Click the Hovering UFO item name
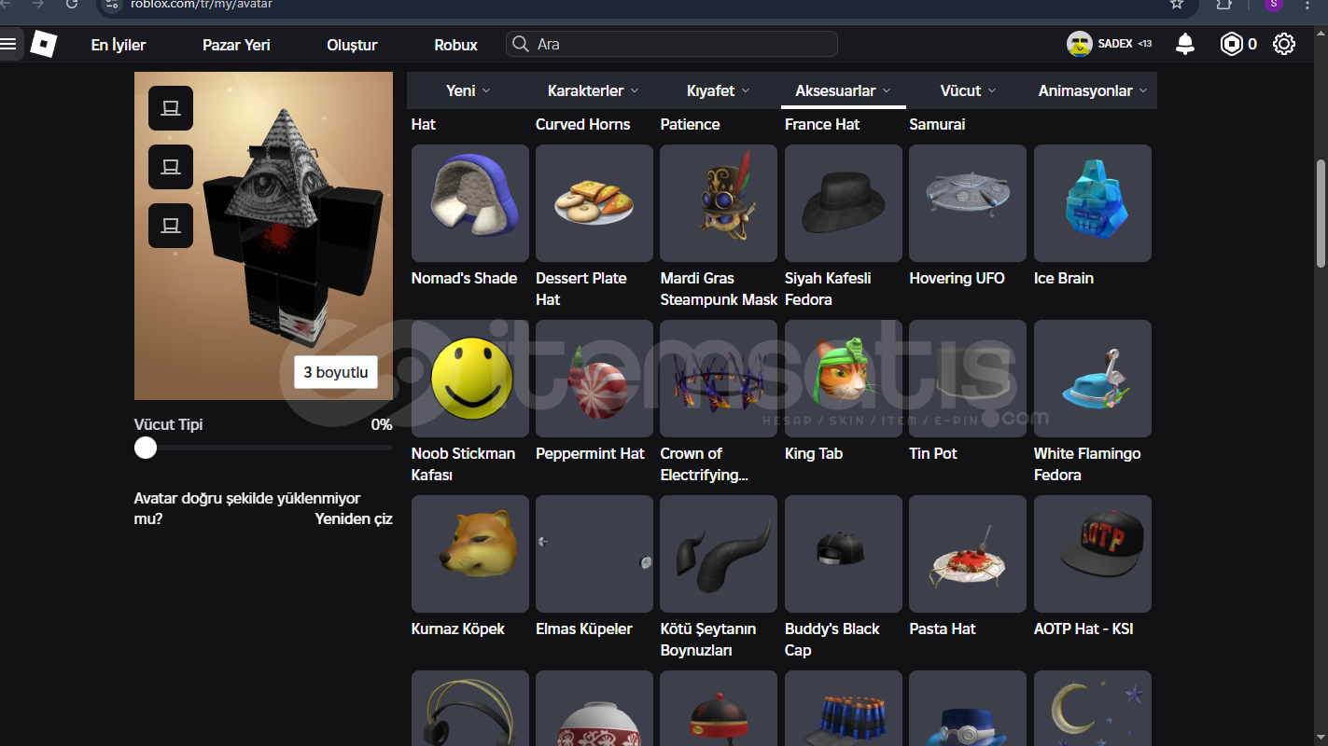Viewport: 1328px width, 746px height. pyautogui.click(x=957, y=278)
